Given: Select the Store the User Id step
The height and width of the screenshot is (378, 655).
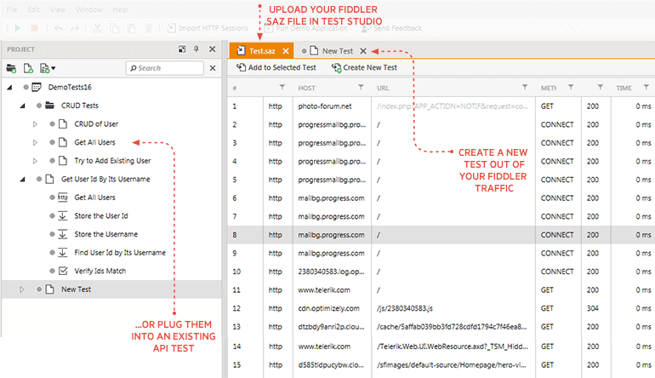Looking at the screenshot, I should [101, 215].
